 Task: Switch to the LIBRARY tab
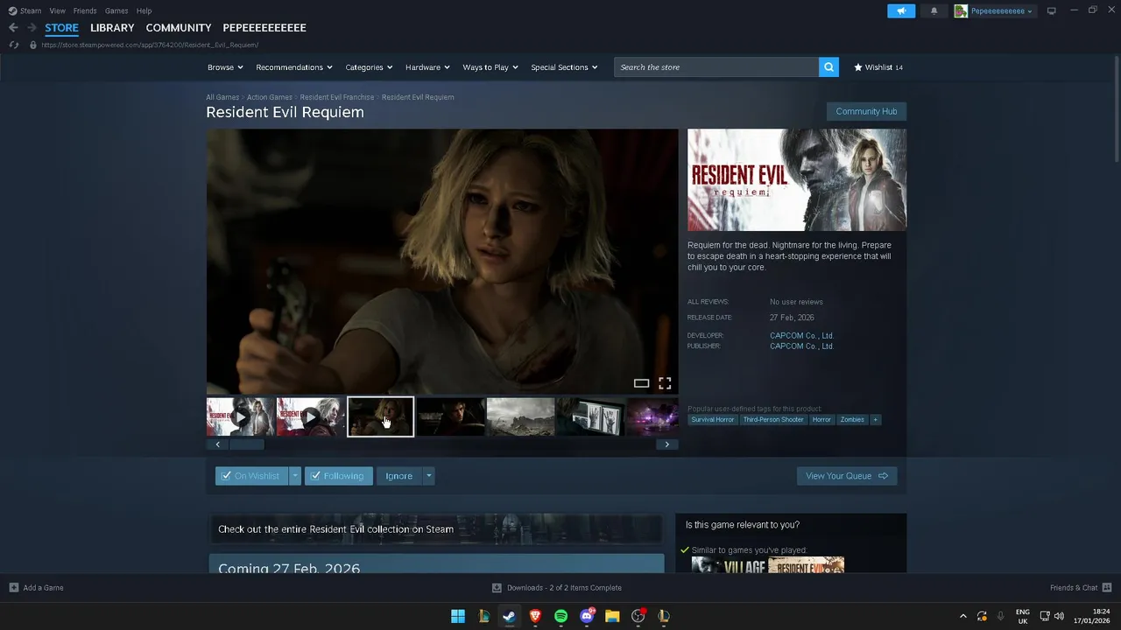point(112,28)
